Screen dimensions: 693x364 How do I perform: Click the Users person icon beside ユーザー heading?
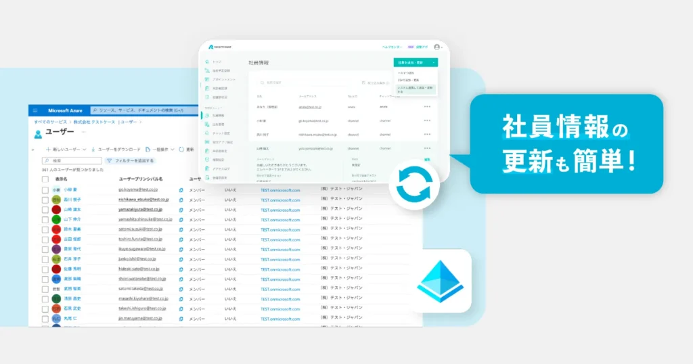coord(38,134)
